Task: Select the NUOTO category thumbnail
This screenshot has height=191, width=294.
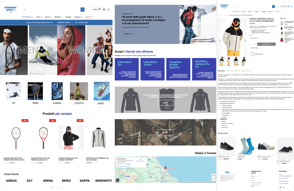Action: point(102,91)
